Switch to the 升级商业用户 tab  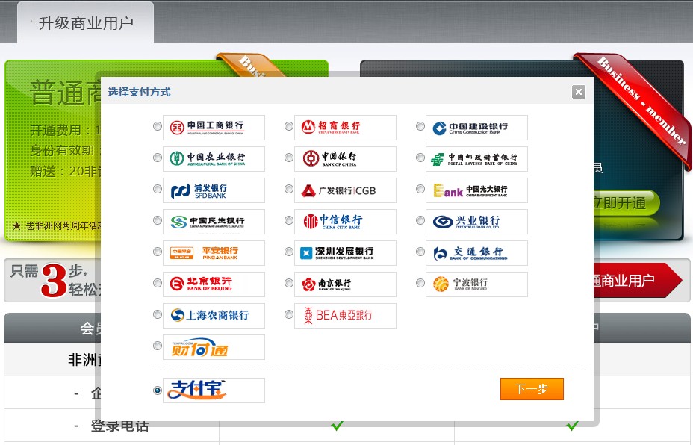(84, 22)
